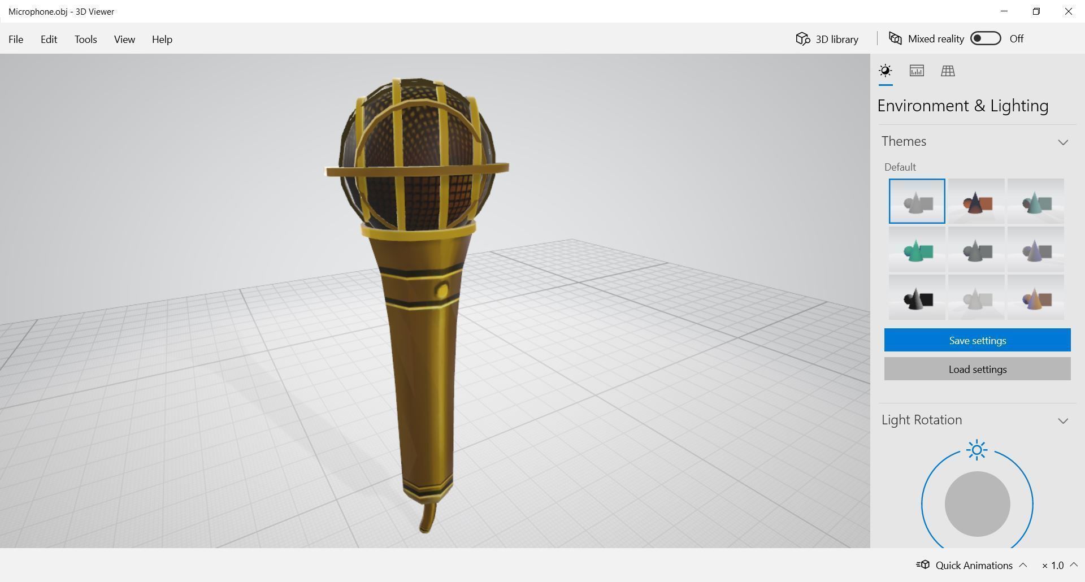Open the Tools menu

(85, 39)
